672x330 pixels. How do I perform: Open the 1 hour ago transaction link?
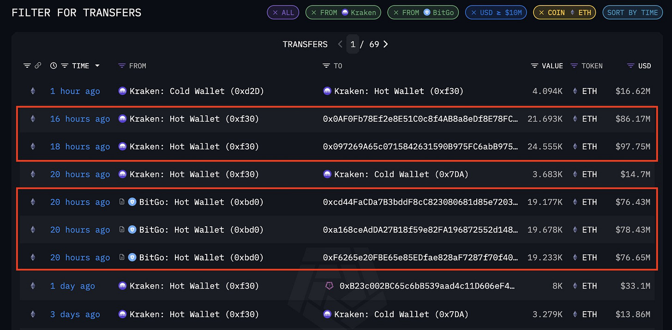tap(75, 91)
